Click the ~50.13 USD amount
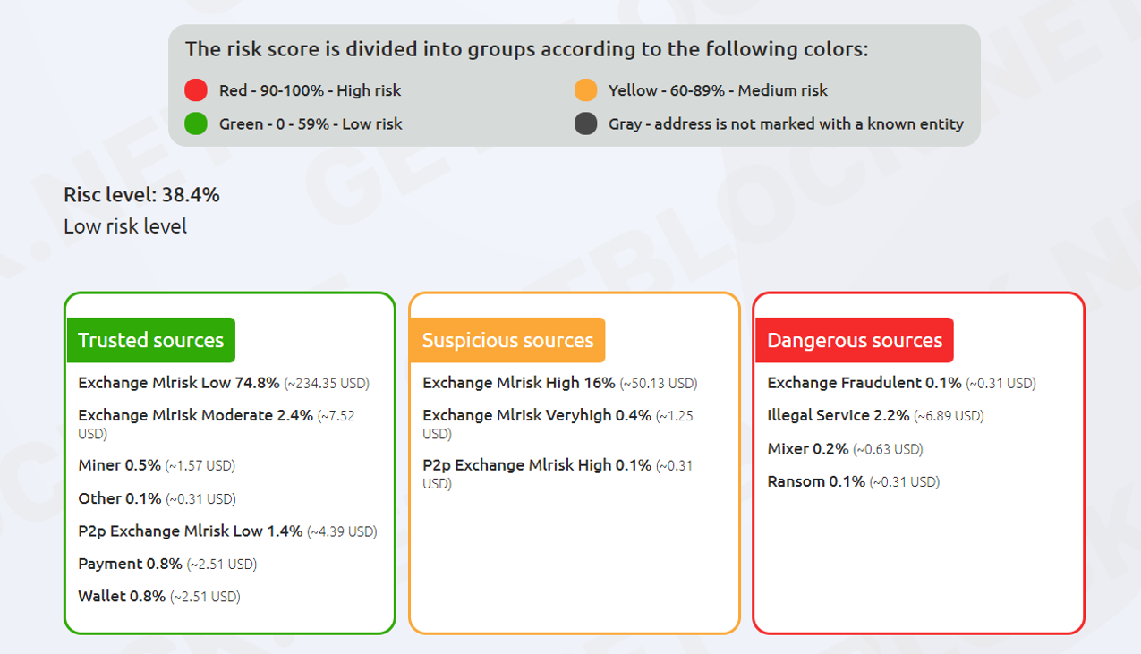Viewport: 1141px width, 654px height. pyautogui.click(x=659, y=384)
